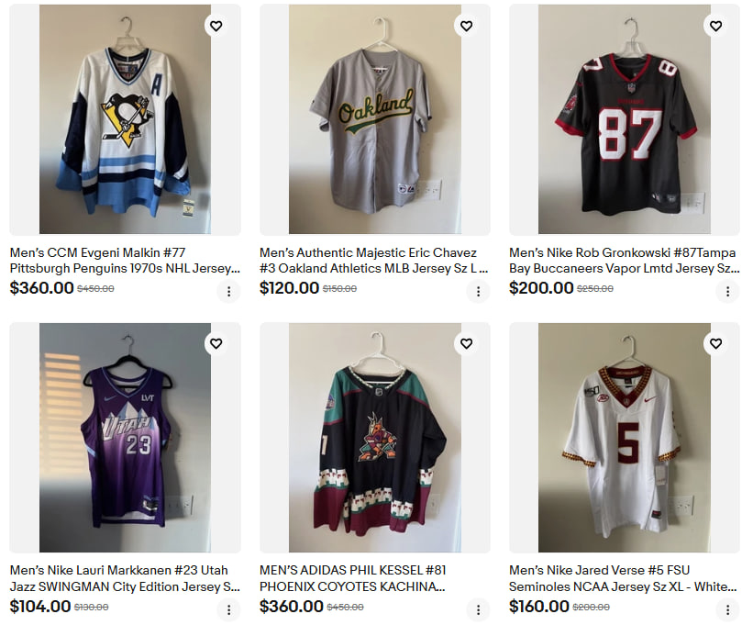Image resolution: width=742 pixels, height=625 pixels.
Task: Open the three-dot menu under the Malkin Penguins listing
Action: point(227,290)
